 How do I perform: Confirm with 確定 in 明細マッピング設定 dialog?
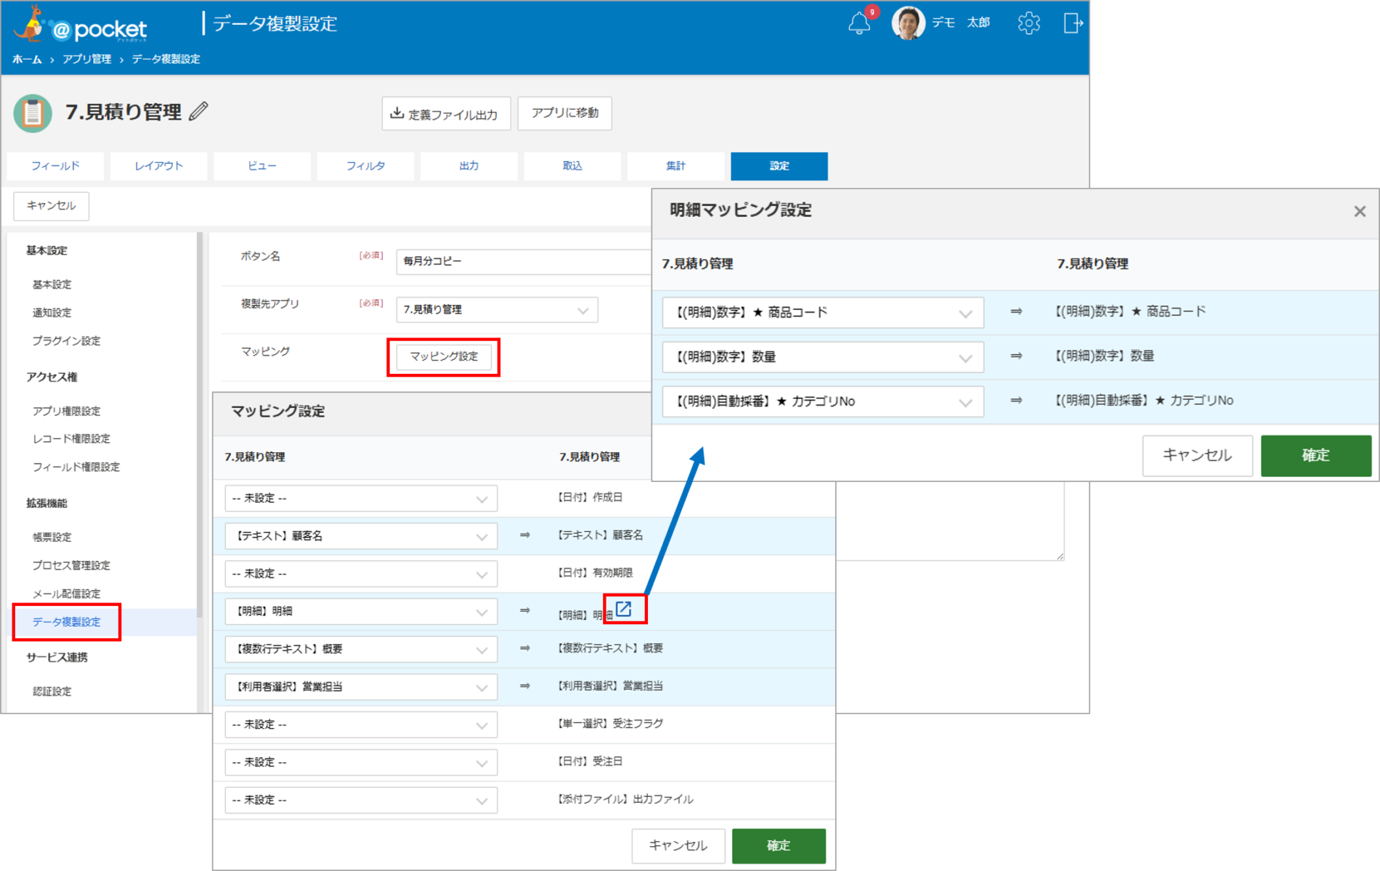pos(1315,456)
